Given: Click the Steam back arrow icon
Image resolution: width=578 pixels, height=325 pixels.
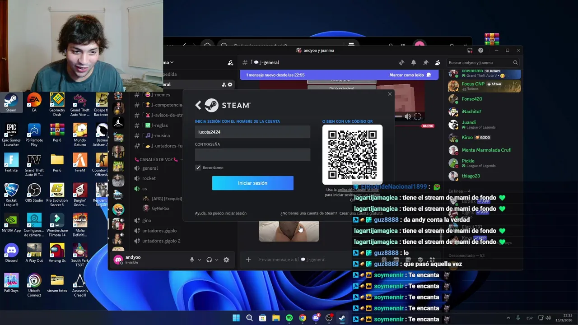Looking at the screenshot, I should pyautogui.click(x=198, y=105).
